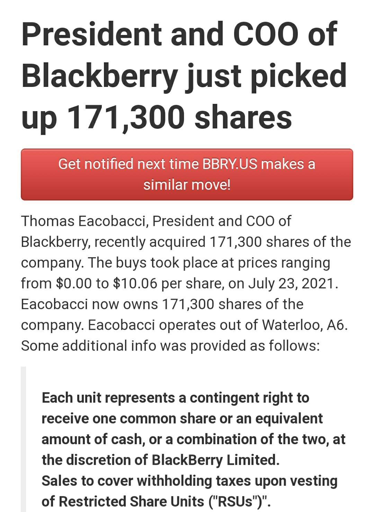The width and height of the screenshot is (374, 512).
Task: Tap the red Get notified button
Action: (187, 174)
